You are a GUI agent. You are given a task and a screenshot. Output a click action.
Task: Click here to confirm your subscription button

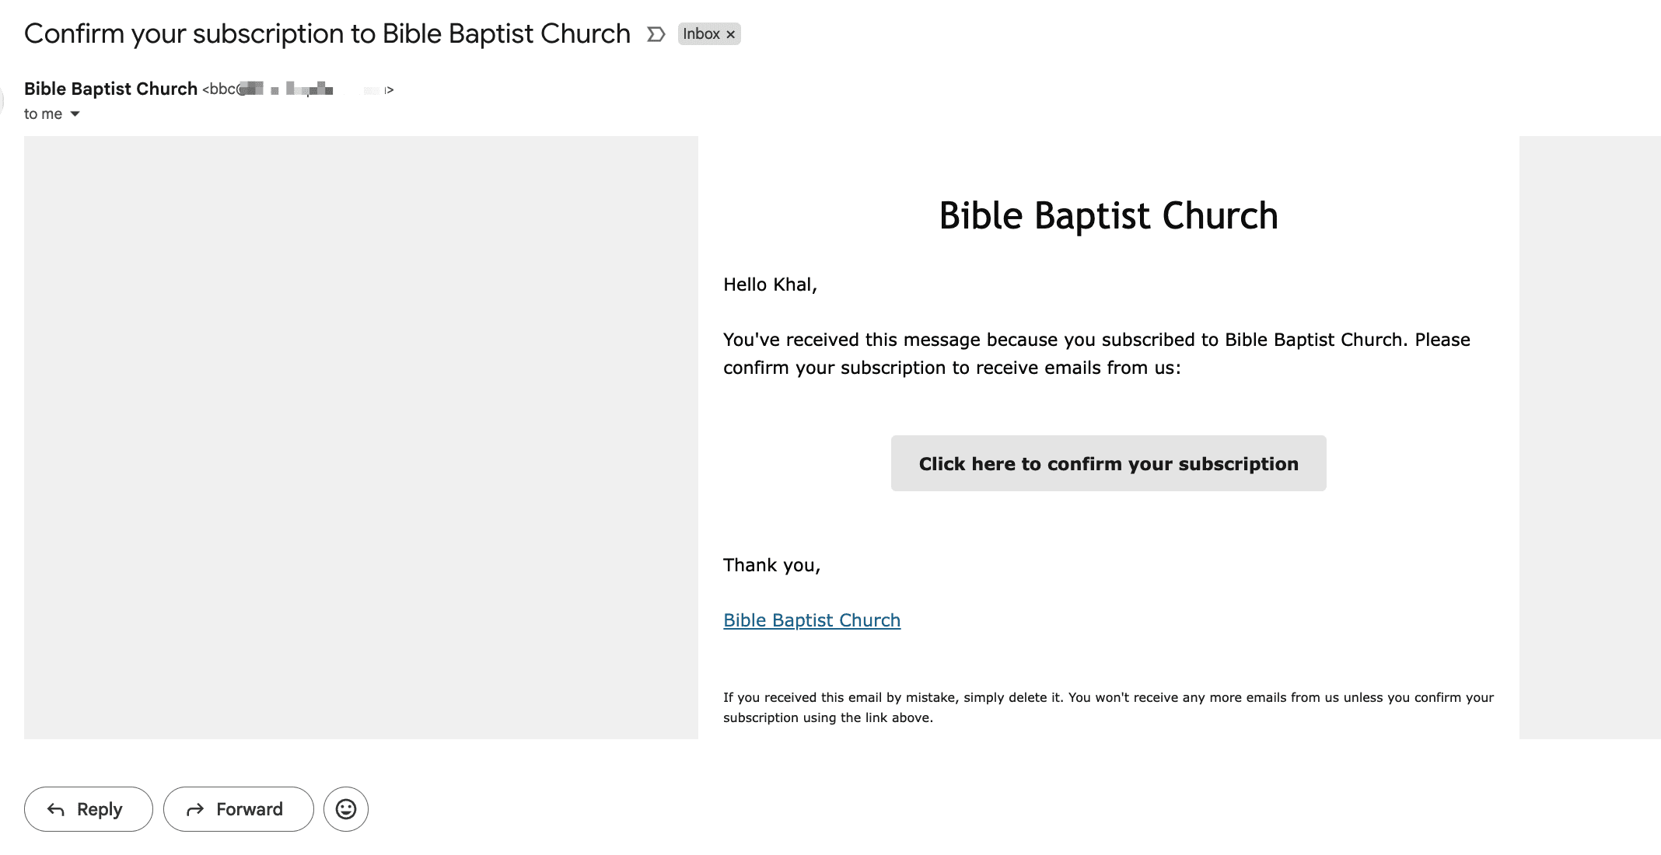click(x=1108, y=463)
